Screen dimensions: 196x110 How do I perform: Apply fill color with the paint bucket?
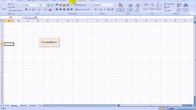(45, 9)
